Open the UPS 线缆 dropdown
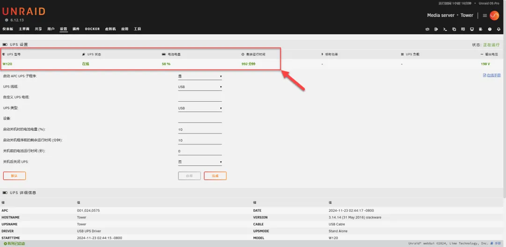506x247 pixels. [x=200, y=87]
